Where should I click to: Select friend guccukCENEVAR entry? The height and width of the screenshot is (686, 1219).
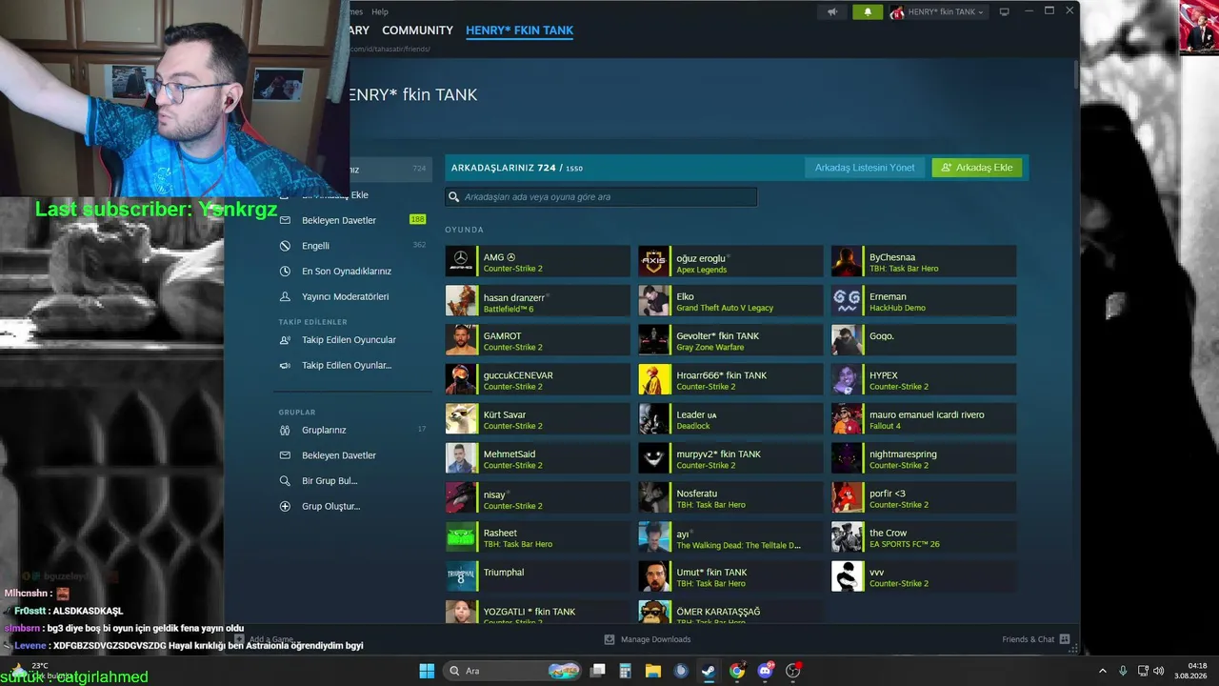(538, 379)
